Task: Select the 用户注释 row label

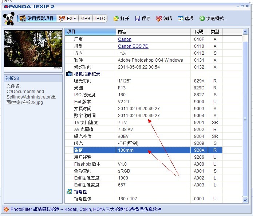Action: [83, 157]
